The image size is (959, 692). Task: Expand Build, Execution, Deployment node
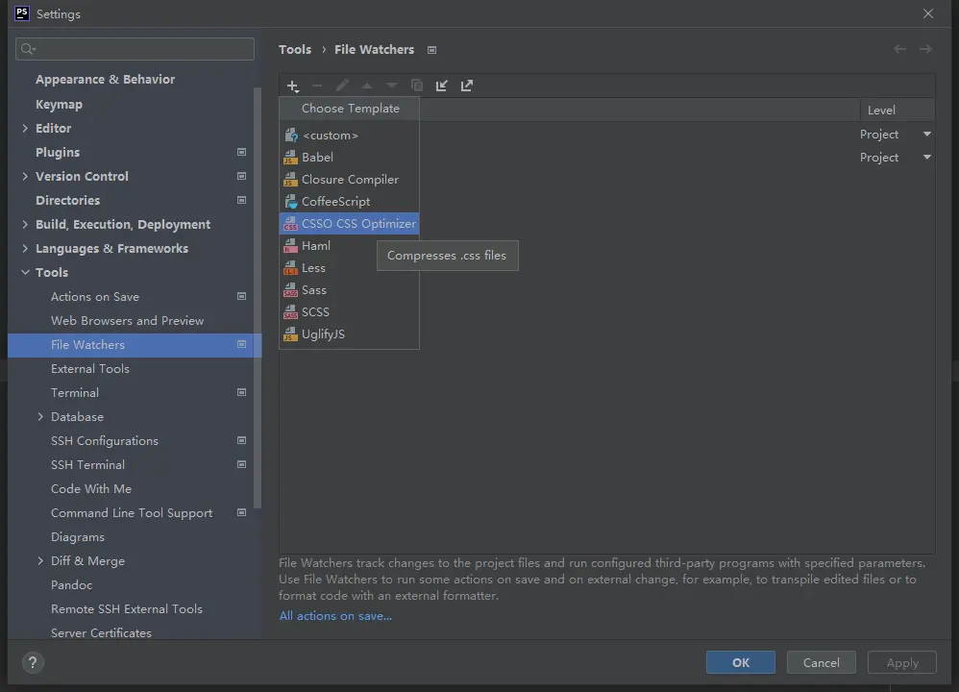(25, 225)
